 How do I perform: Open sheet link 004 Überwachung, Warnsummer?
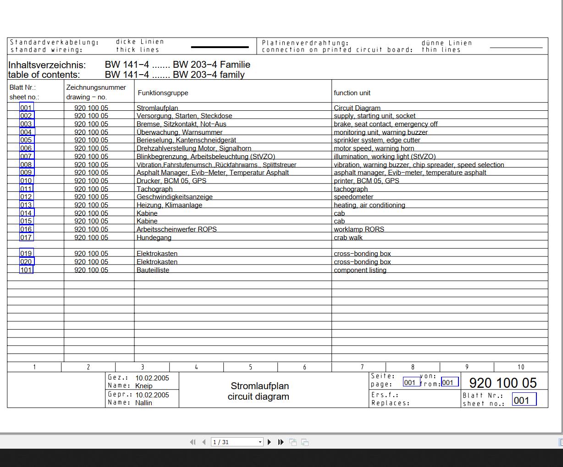27,132
